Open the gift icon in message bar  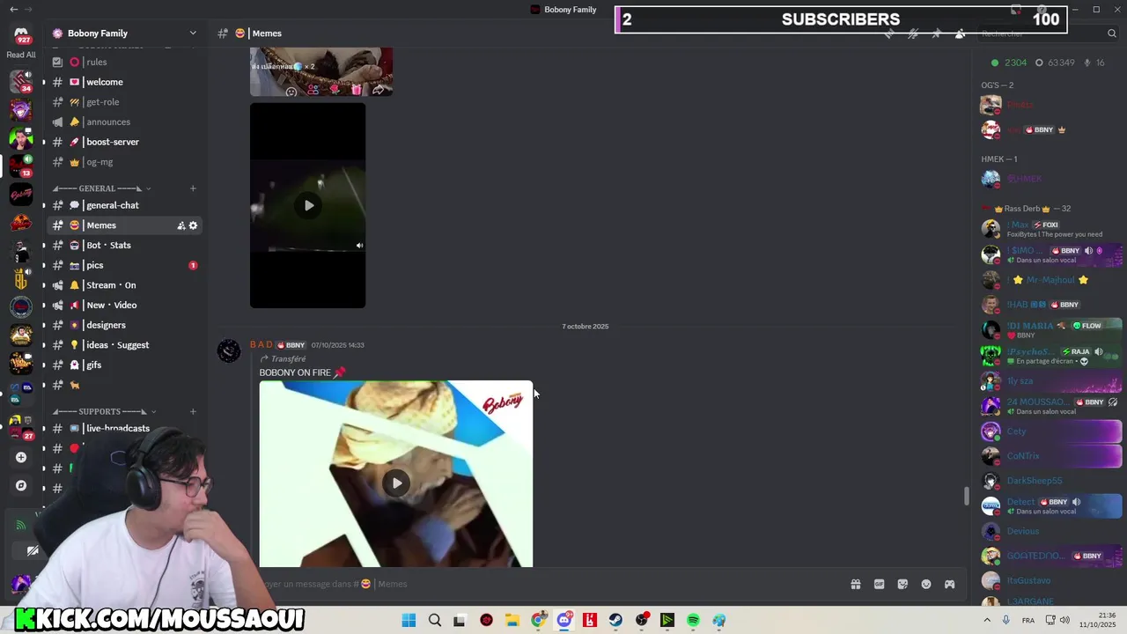855,584
